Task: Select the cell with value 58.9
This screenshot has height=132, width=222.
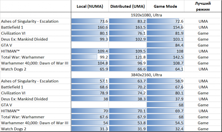Action: tap(165, 81)
